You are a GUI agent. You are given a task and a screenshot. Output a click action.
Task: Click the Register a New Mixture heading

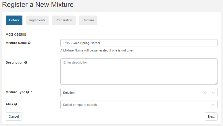pyautogui.click(x=38, y=5)
